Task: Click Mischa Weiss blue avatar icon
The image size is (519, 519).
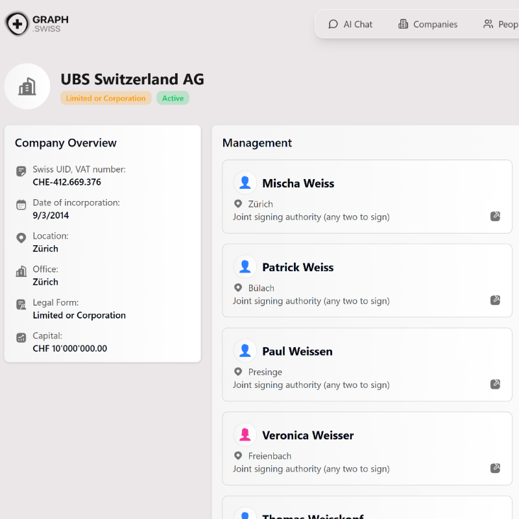Action: (x=245, y=183)
